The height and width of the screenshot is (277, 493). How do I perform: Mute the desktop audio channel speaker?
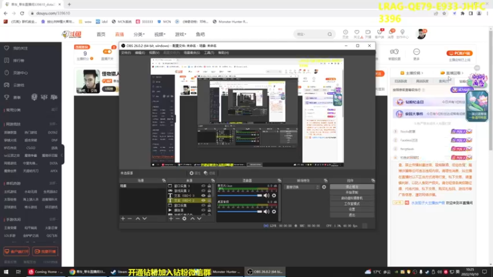tap(267, 212)
